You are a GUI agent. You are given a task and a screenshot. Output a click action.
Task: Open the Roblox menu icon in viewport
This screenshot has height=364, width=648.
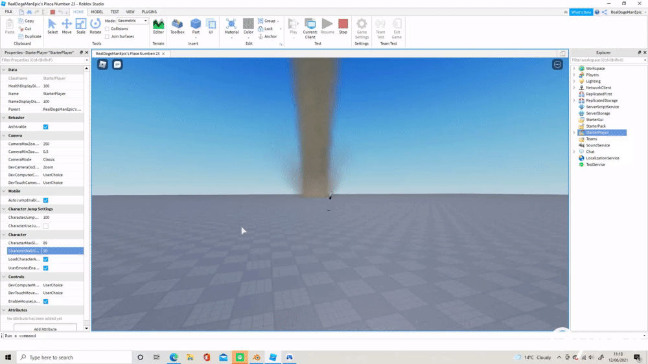pyautogui.click(x=102, y=65)
